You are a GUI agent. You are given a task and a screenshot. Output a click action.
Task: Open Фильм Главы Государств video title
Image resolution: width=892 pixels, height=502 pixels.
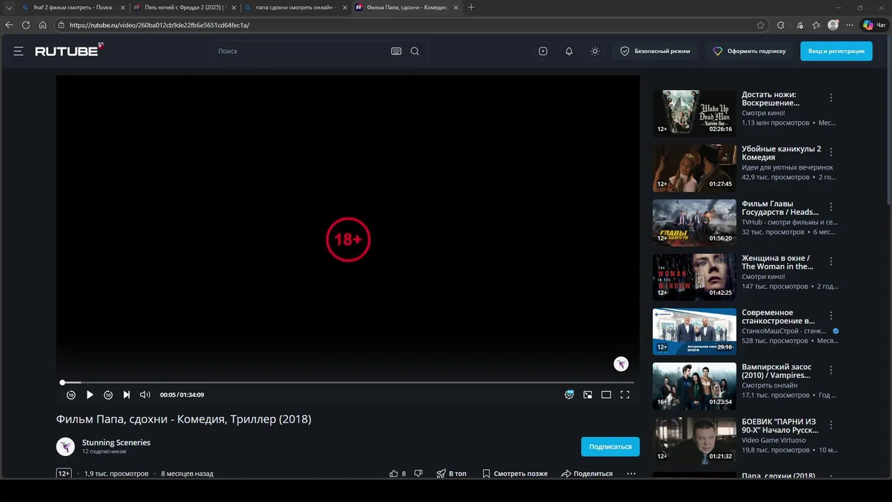[x=780, y=208]
